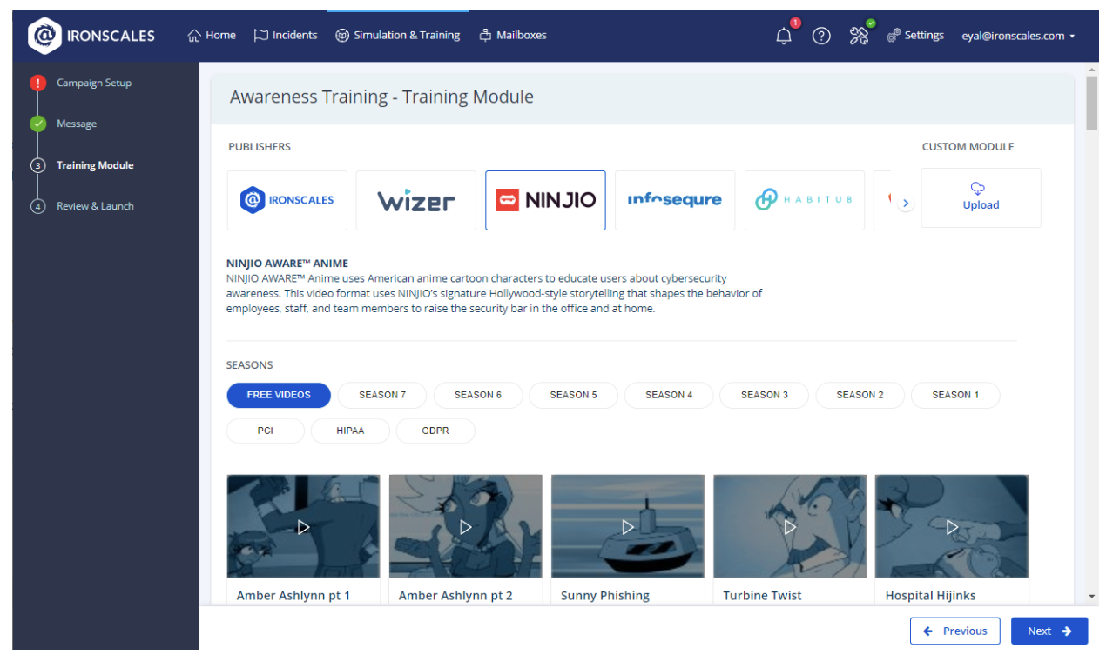Go to Mailboxes in top navigation

coord(513,36)
